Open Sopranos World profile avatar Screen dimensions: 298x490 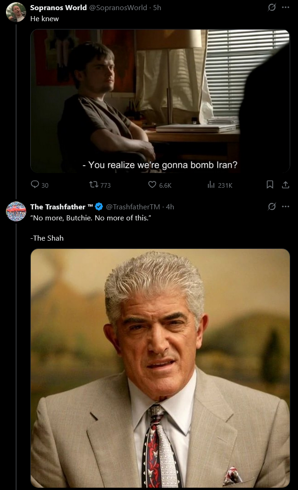(x=16, y=12)
